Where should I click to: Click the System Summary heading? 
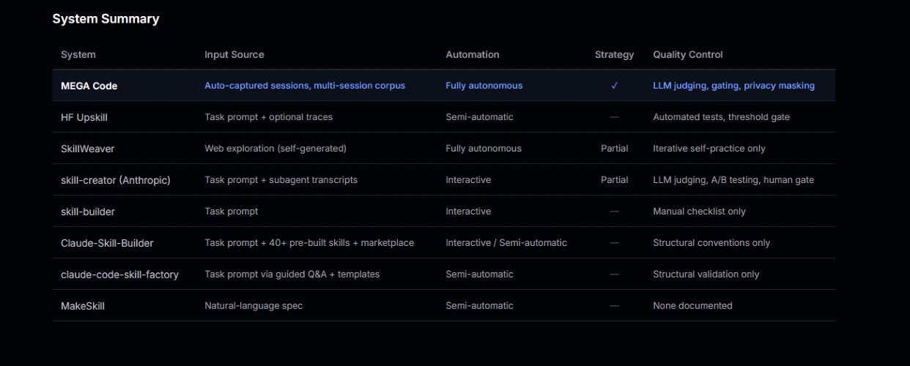tap(106, 19)
